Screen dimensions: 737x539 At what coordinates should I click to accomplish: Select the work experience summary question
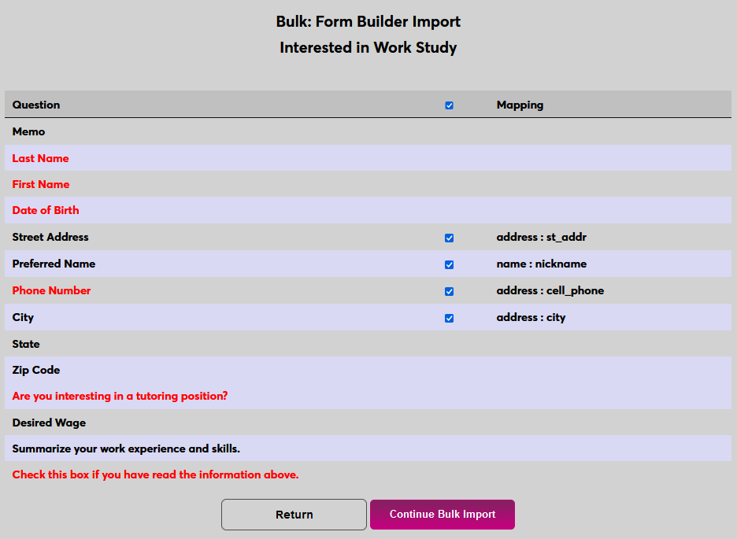pyautogui.click(x=128, y=449)
